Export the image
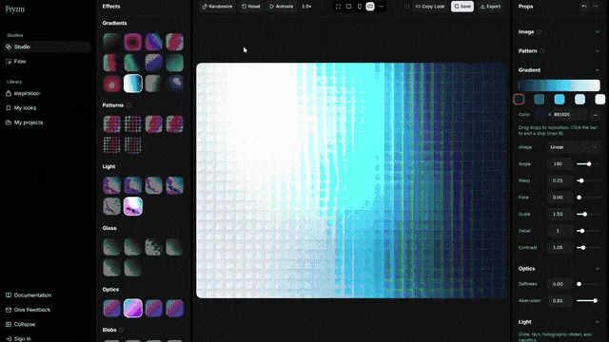609x342 pixels. [x=491, y=7]
